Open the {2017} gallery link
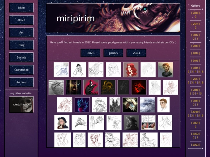This screenshot has height=157, width=210. click(x=196, y=79)
